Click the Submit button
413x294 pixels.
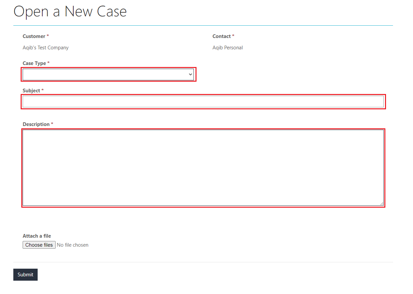click(25, 274)
